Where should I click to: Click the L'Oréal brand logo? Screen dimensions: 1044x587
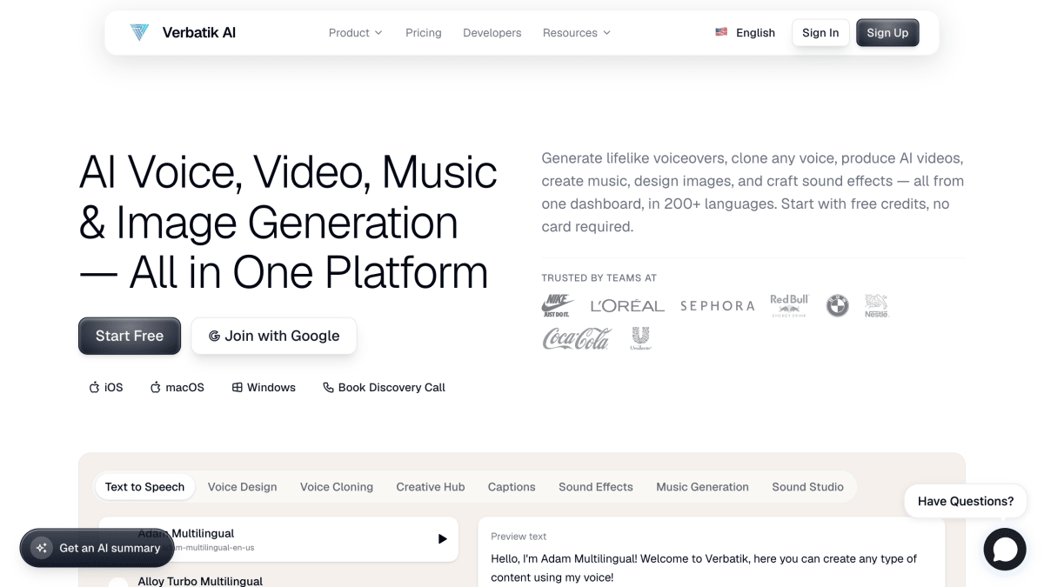point(627,306)
